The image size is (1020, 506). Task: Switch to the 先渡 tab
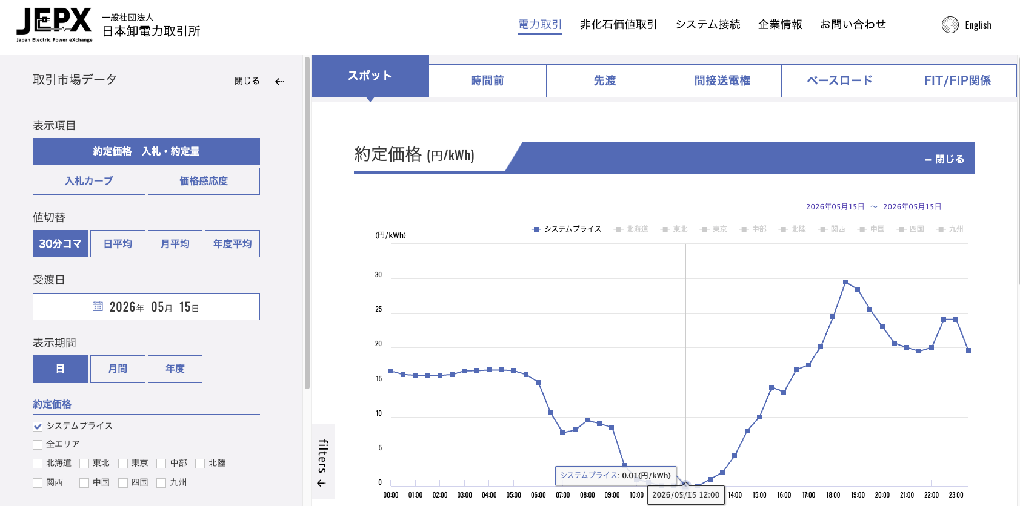[605, 80]
